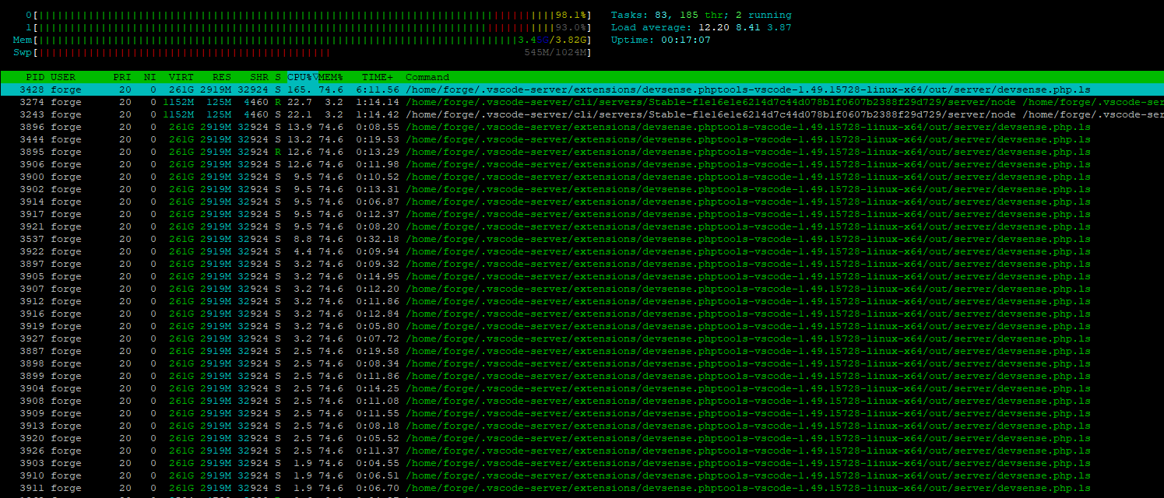Select process row with PID 3896
This screenshot has width=1164, height=498.
point(545,127)
